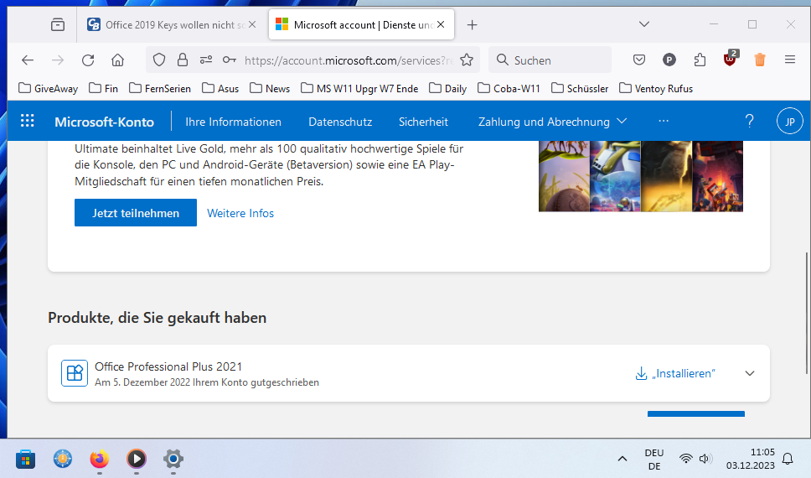Open FernSerien bookmarks folder
The image size is (811, 478).
(160, 89)
